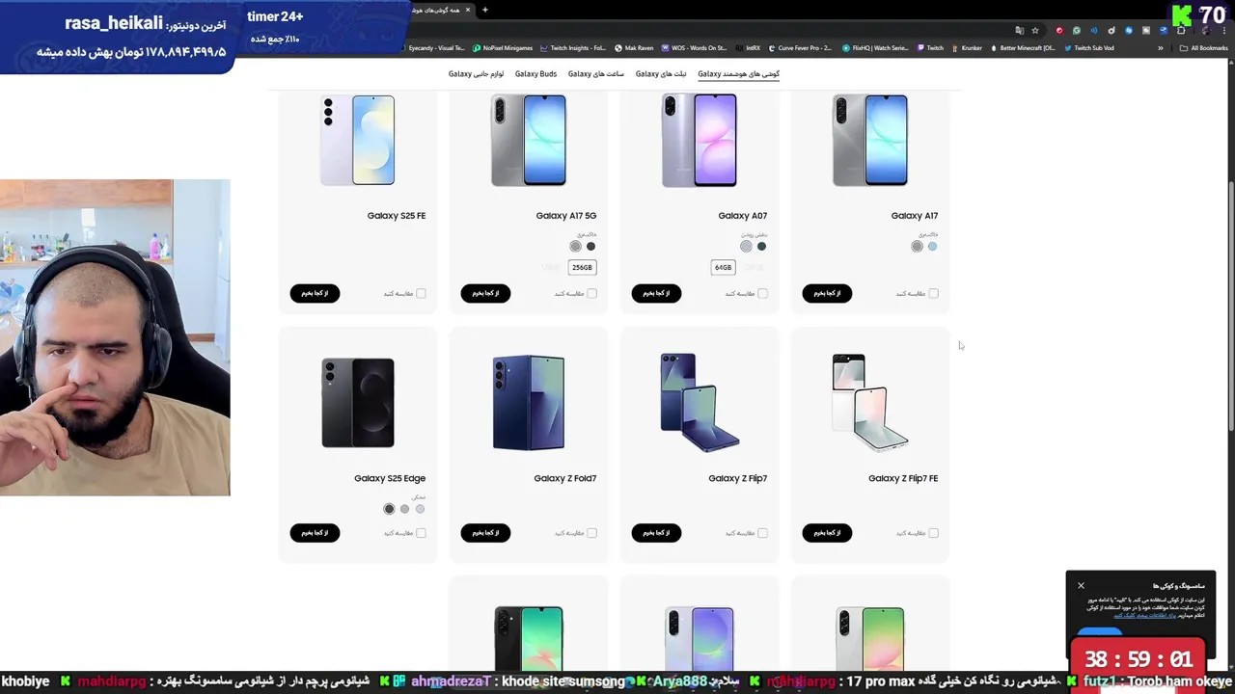Open the Krunker bookmark

click(x=967, y=48)
